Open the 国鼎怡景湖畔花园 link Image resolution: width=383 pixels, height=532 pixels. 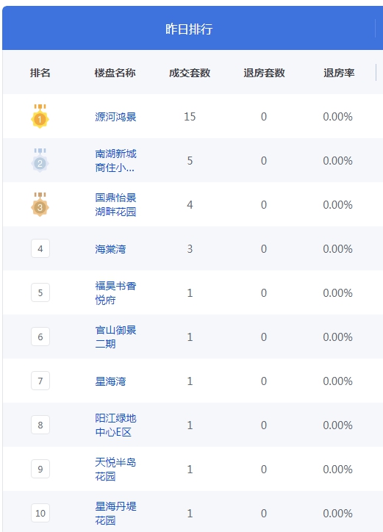click(x=115, y=204)
